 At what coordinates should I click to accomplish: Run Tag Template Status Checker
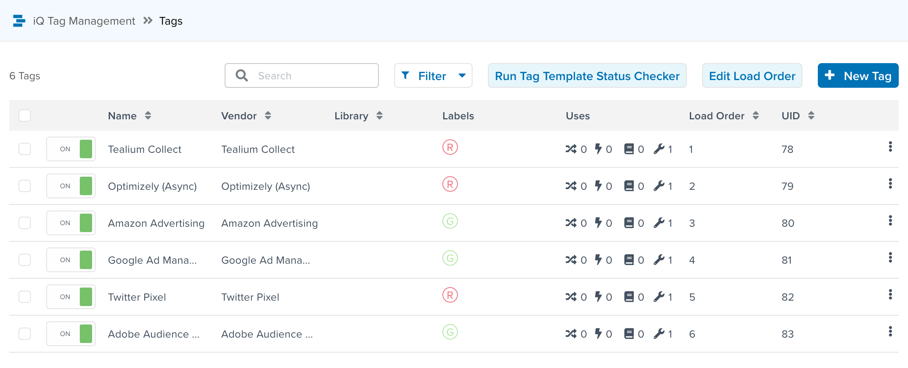587,75
